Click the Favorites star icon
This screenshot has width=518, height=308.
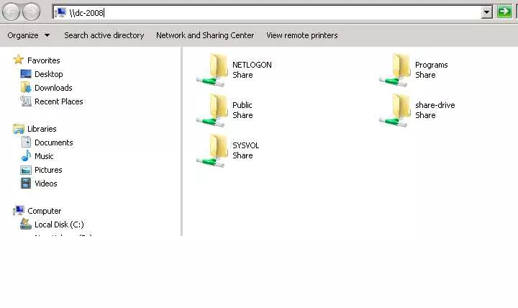pos(18,60)
